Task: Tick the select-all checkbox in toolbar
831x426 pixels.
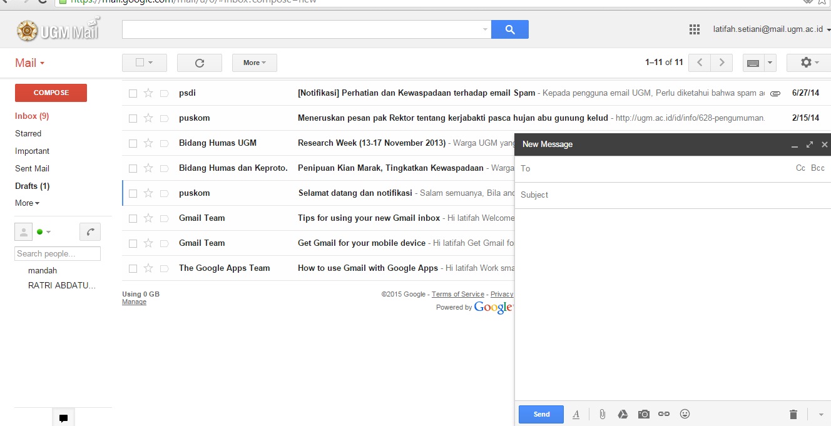Action: tap(140, 63)
